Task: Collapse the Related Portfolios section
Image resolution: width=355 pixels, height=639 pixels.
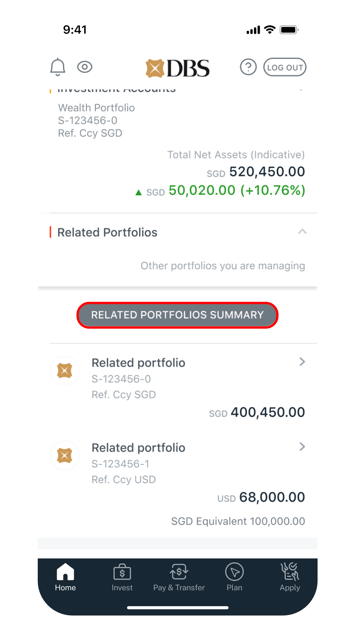Action: 302,232
